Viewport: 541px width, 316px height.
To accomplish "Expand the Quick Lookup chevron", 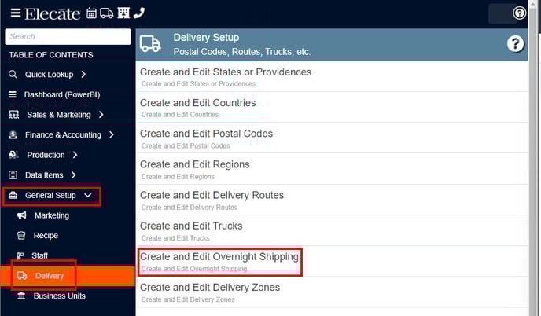I will coord(83,74).
